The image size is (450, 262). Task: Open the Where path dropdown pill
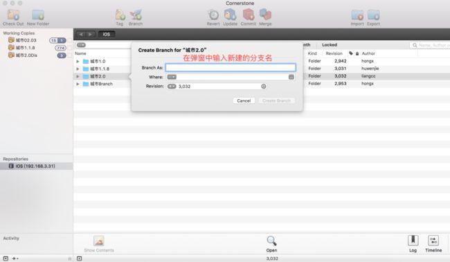click(172, 77)
